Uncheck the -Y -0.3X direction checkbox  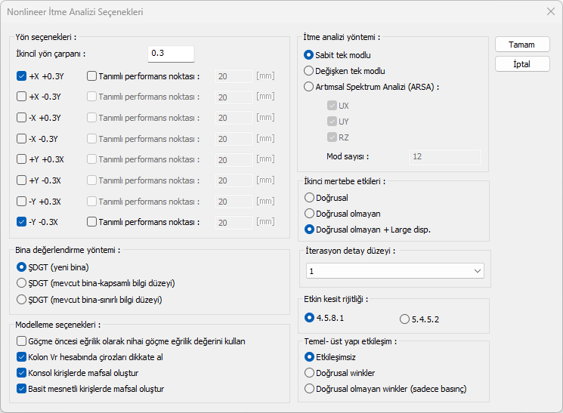point(22,222)
